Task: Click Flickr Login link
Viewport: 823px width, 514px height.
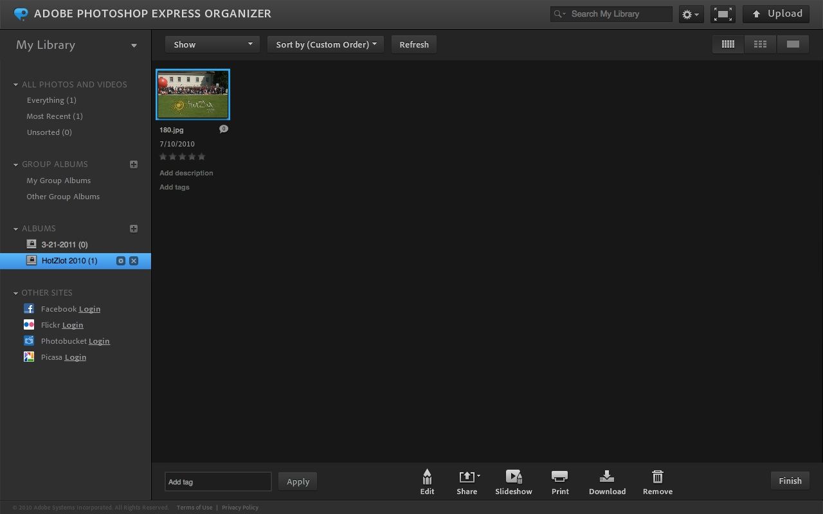Action: (x=73, y=325)
